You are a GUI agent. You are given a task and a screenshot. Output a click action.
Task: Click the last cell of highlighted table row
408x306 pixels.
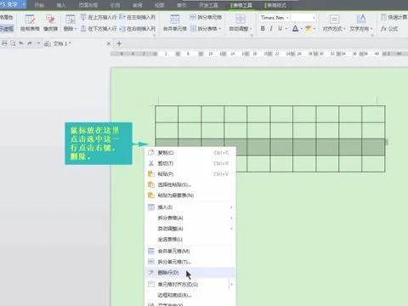(373, 147)
